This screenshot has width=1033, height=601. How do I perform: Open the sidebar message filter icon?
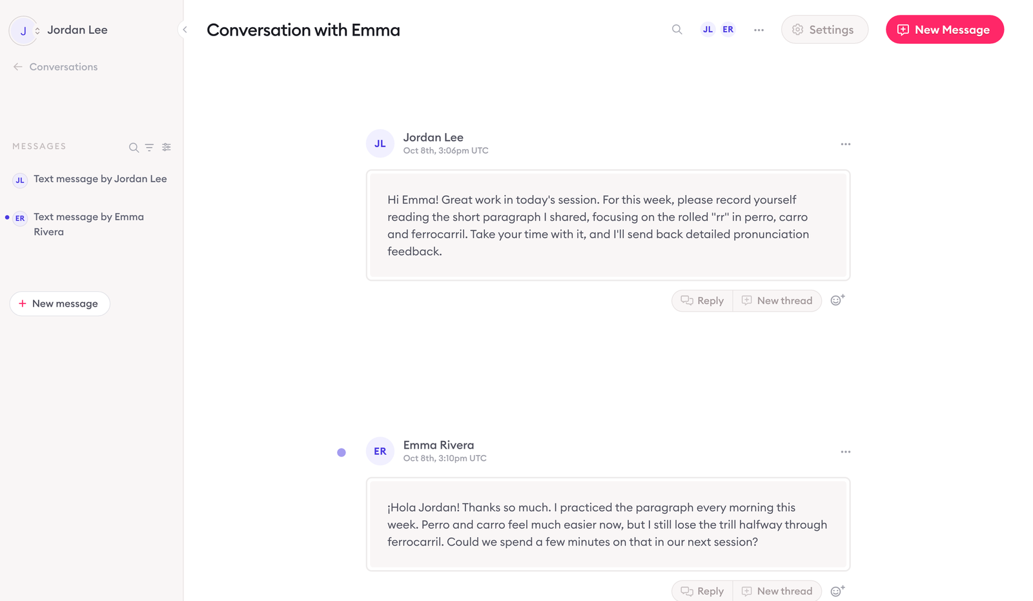tap(149, 147)
